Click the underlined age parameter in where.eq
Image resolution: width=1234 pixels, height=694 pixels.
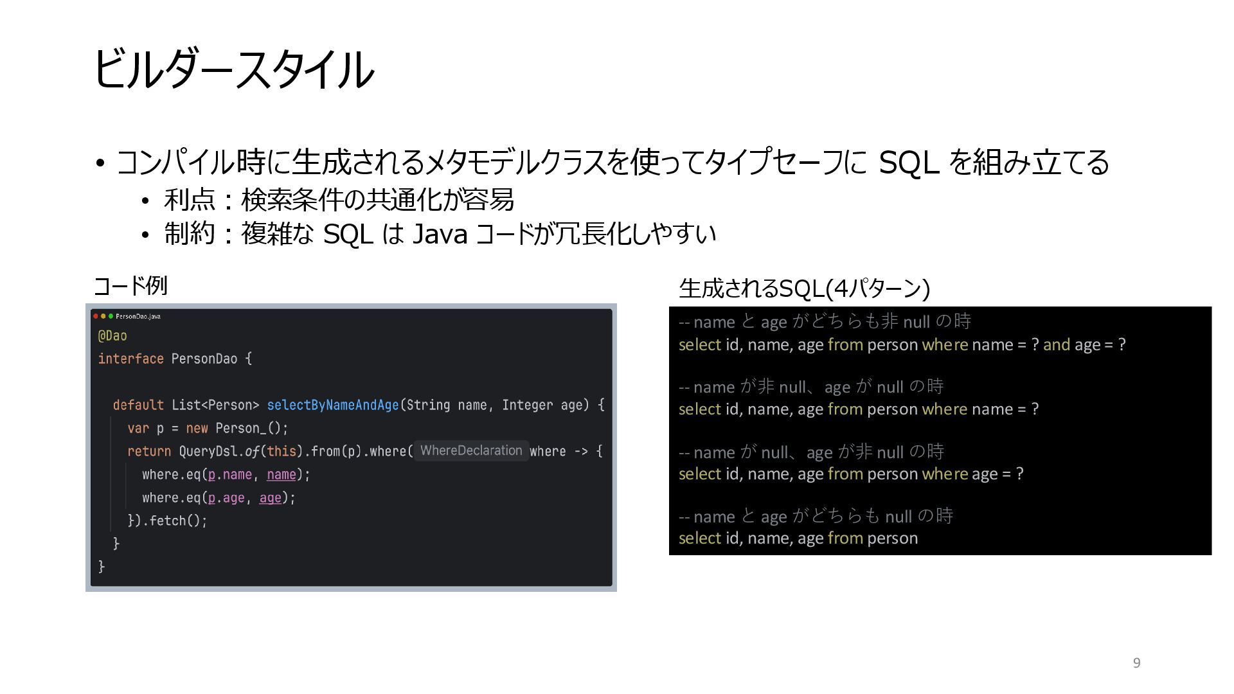[270, 497]
